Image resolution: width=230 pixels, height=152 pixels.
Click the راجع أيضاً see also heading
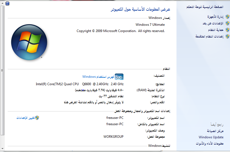[217, 124]
